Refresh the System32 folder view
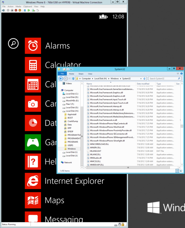Viewport: 185px width, 228px height. [144, 78]
